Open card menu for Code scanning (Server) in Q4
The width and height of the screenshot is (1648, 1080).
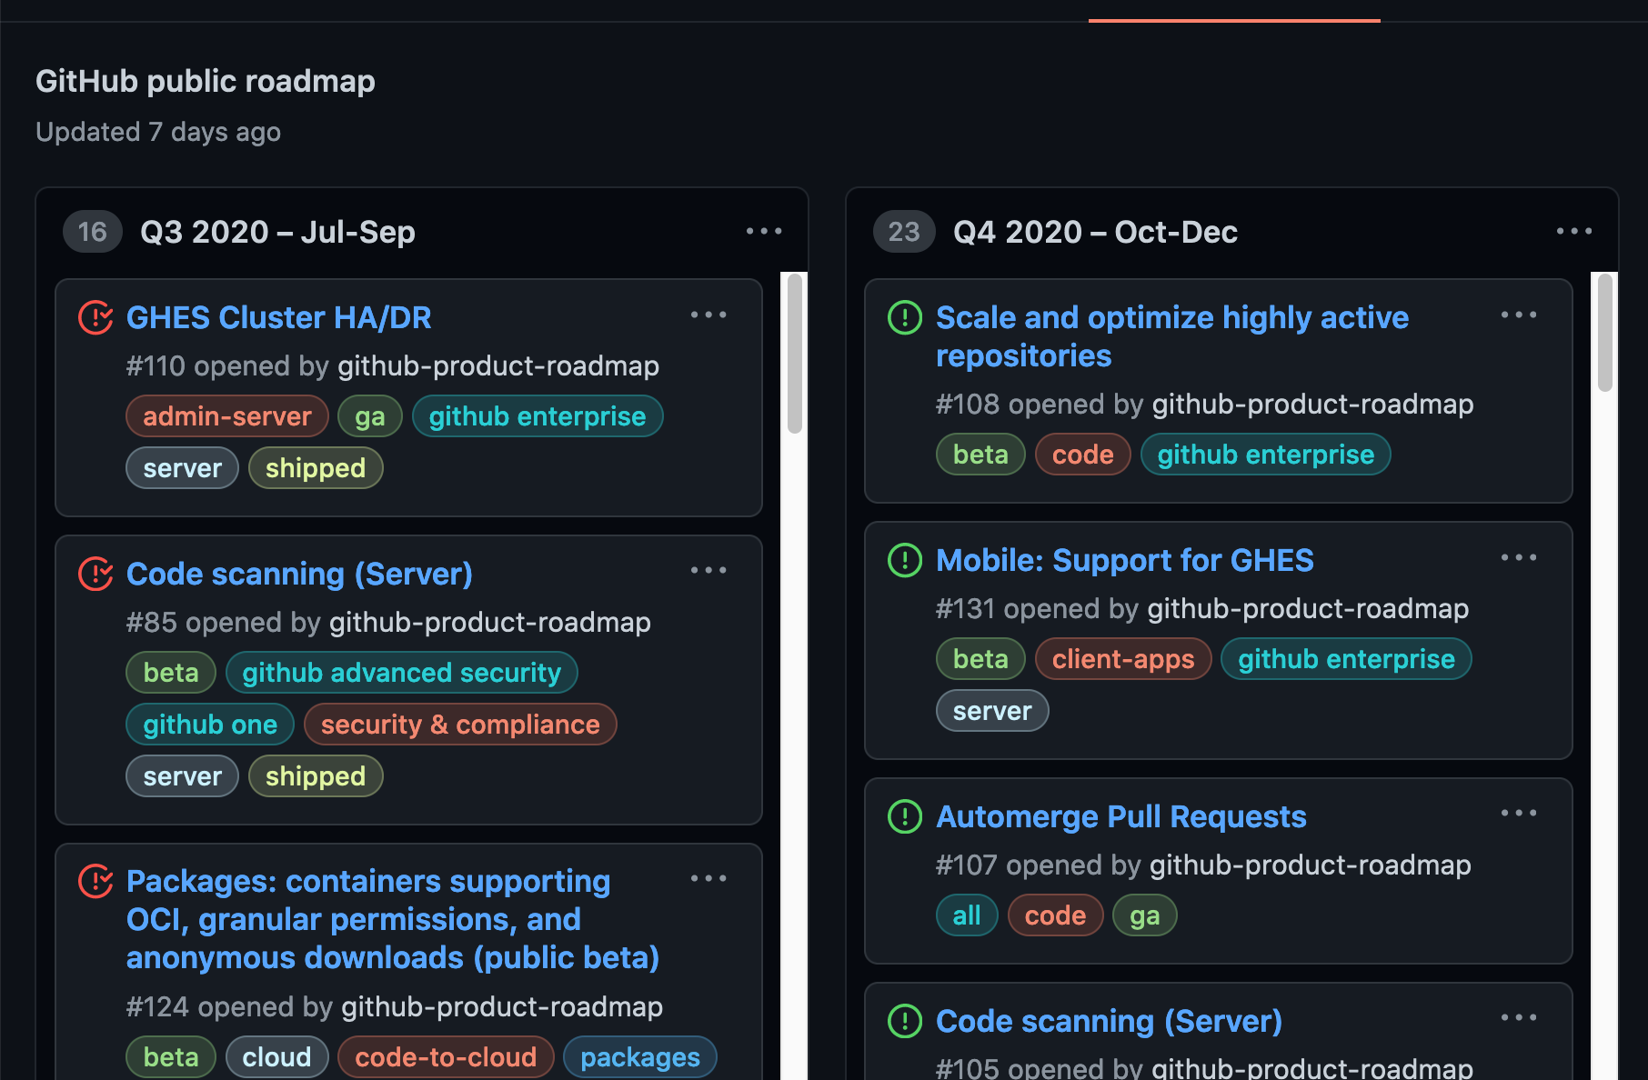click(x=1519, y=1017)
